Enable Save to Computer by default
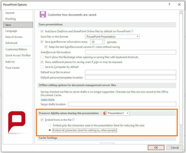 click(x=42, y=67)
